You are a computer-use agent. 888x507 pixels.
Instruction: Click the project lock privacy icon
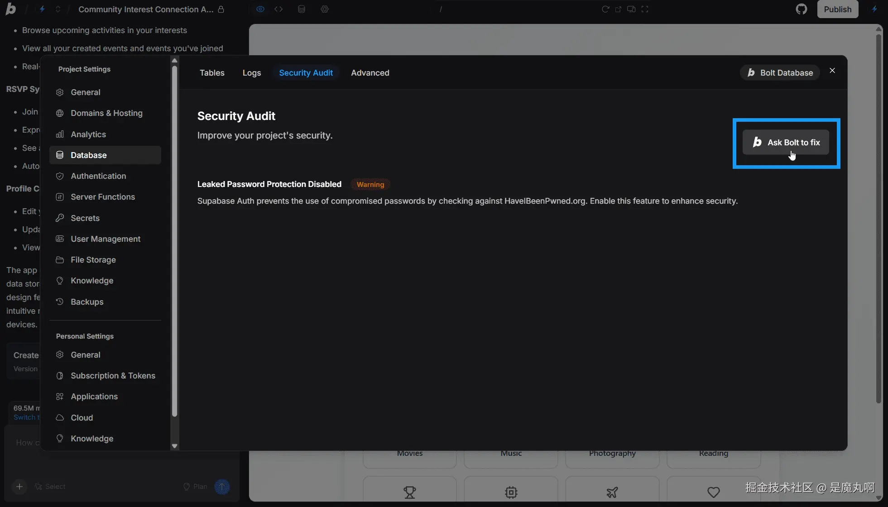221,9
